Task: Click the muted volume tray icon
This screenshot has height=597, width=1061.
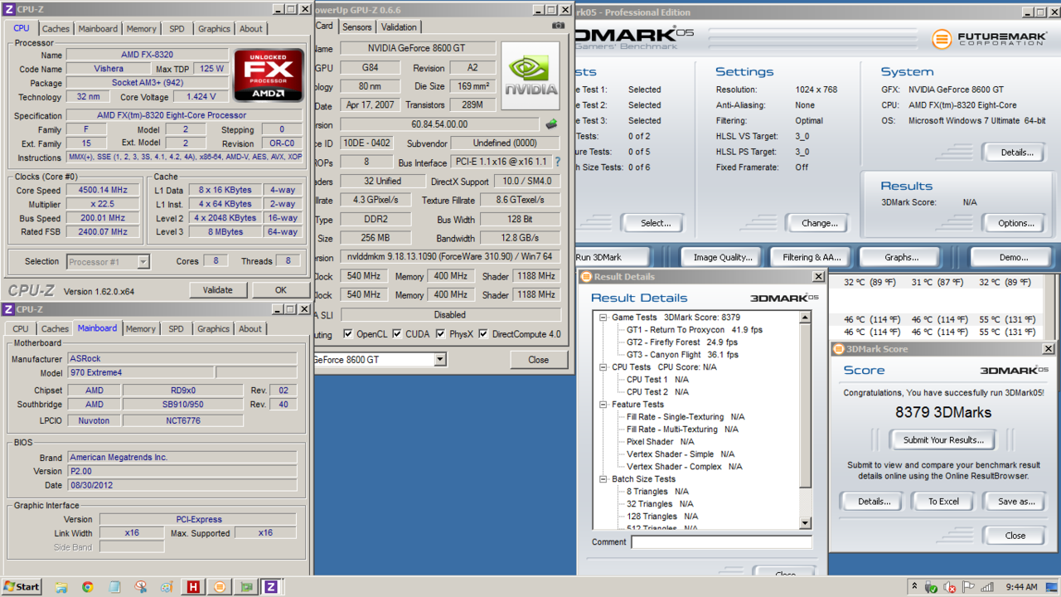Action: click(x=950, y=587)
